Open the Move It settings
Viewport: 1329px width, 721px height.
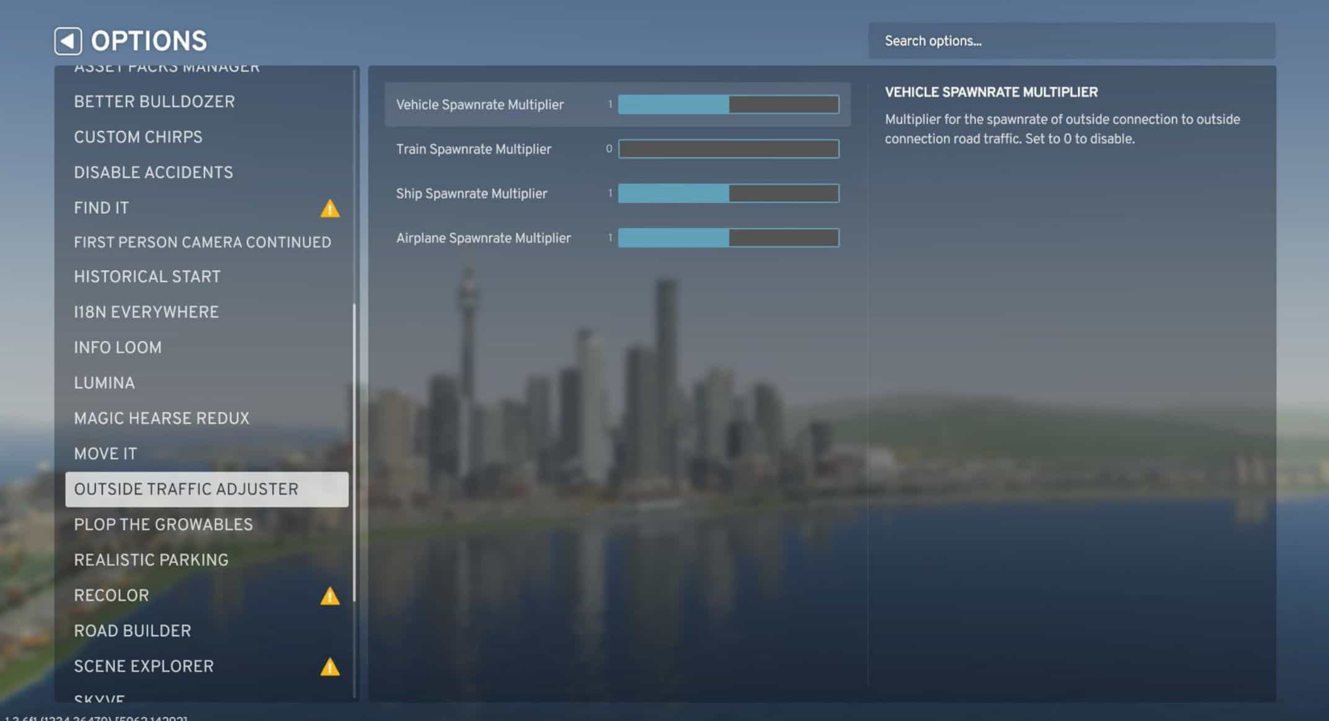coord(105,454)
